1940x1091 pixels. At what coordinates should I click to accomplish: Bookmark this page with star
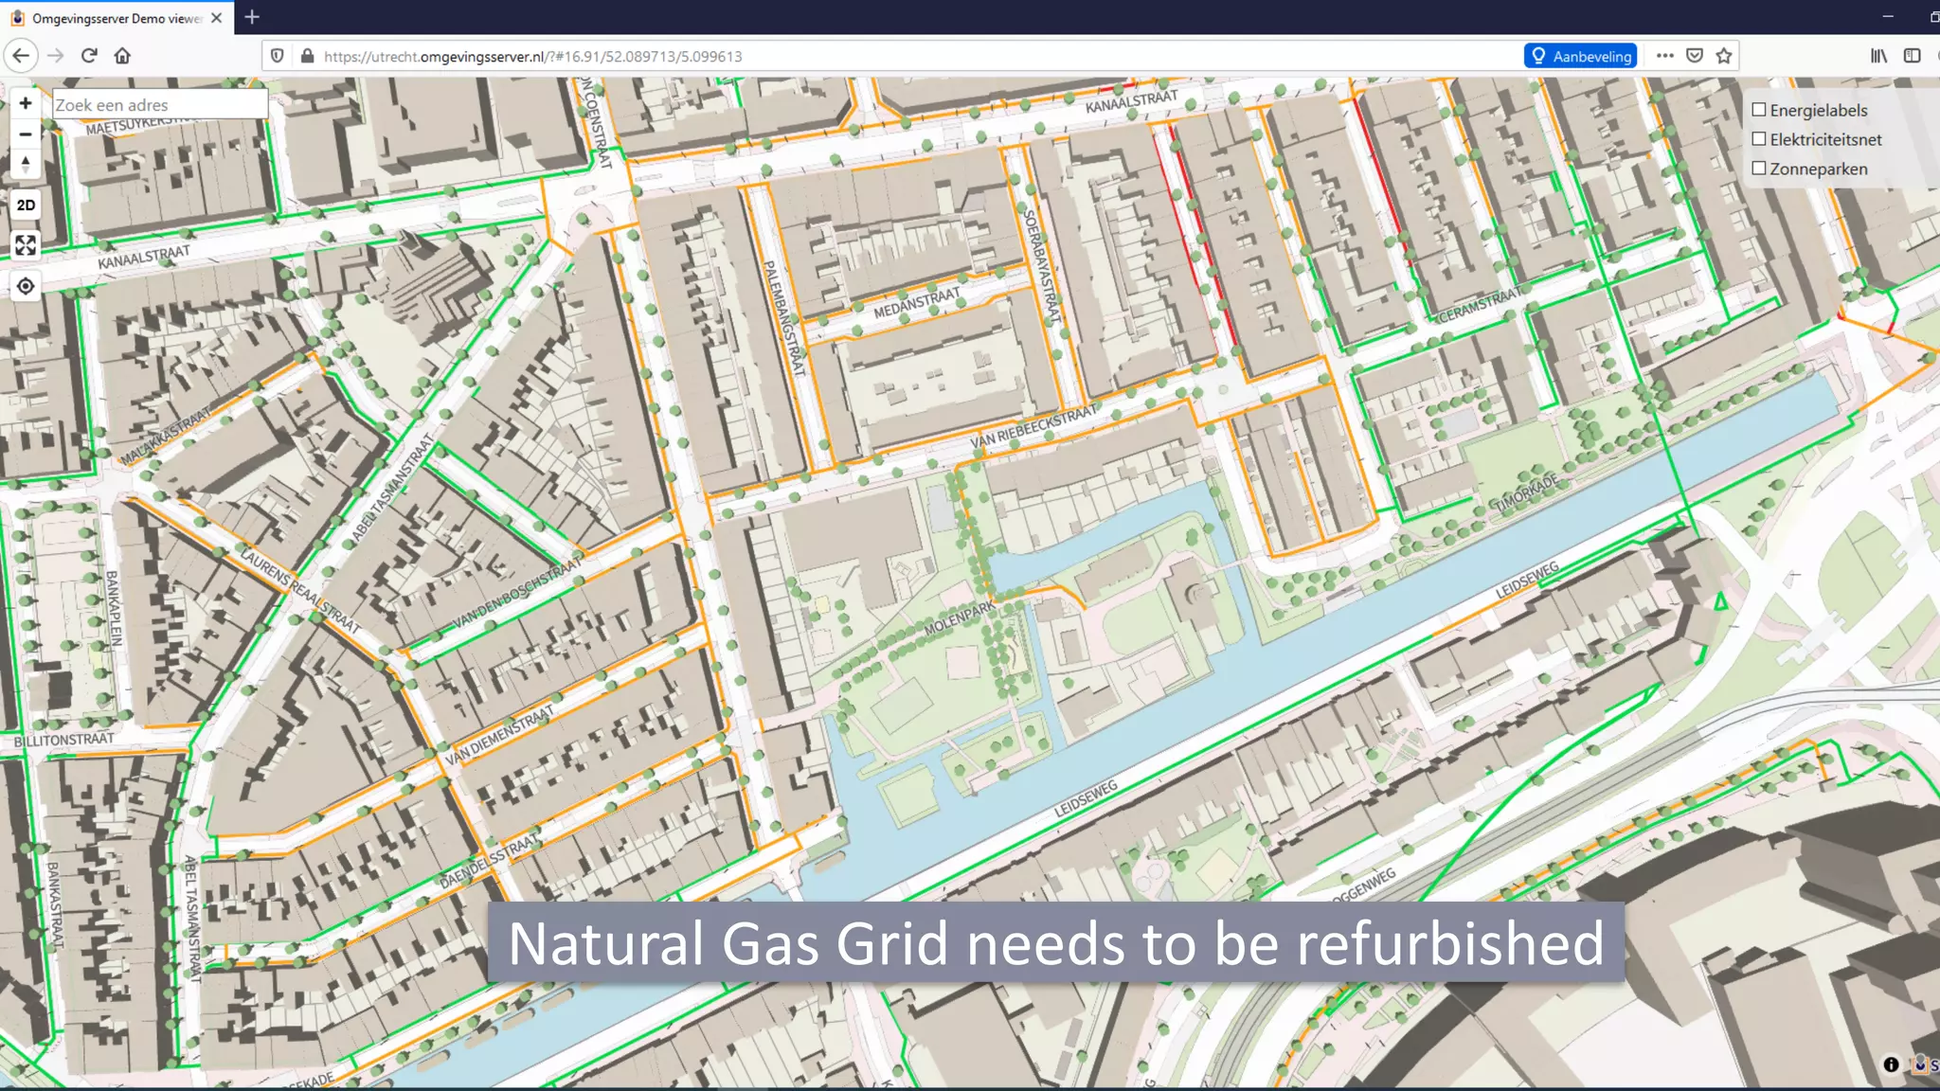(x=1724, y=56)
